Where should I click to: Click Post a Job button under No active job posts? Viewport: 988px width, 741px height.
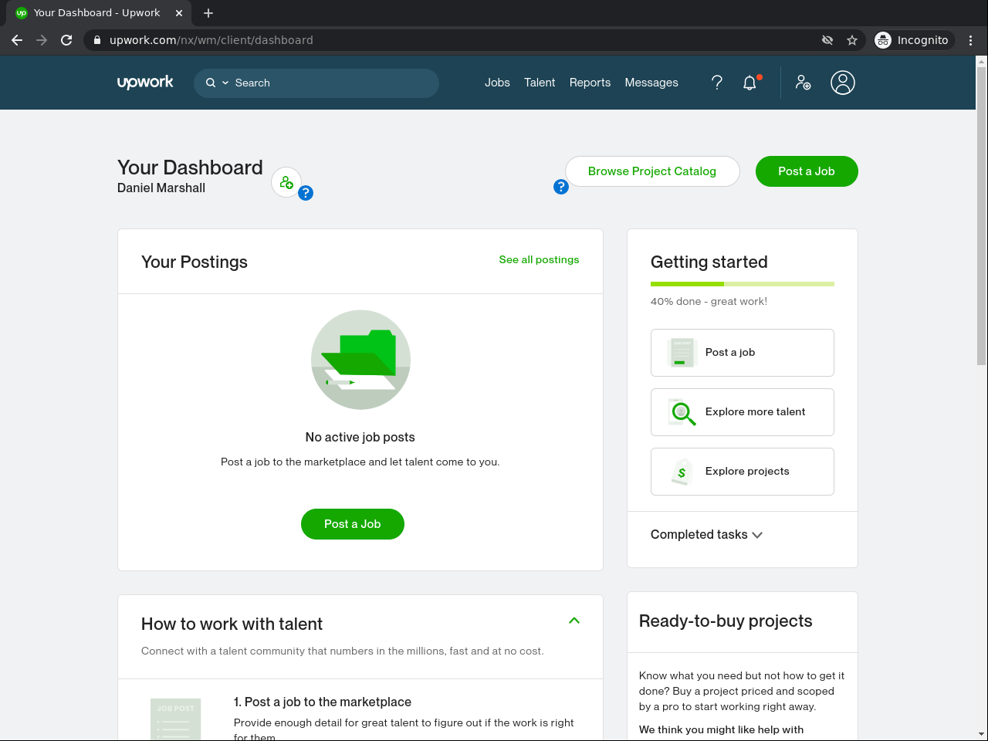click(353, 524)
